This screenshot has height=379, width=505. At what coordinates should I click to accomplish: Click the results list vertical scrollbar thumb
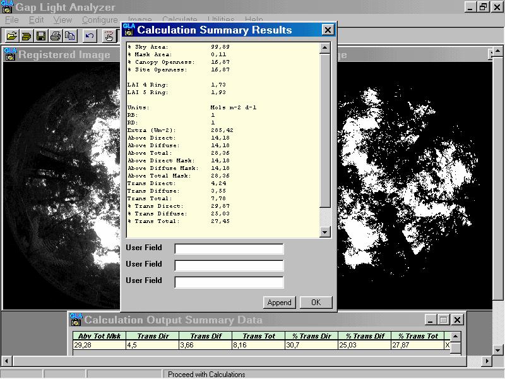pyautogui.click(x=324, y=131)
